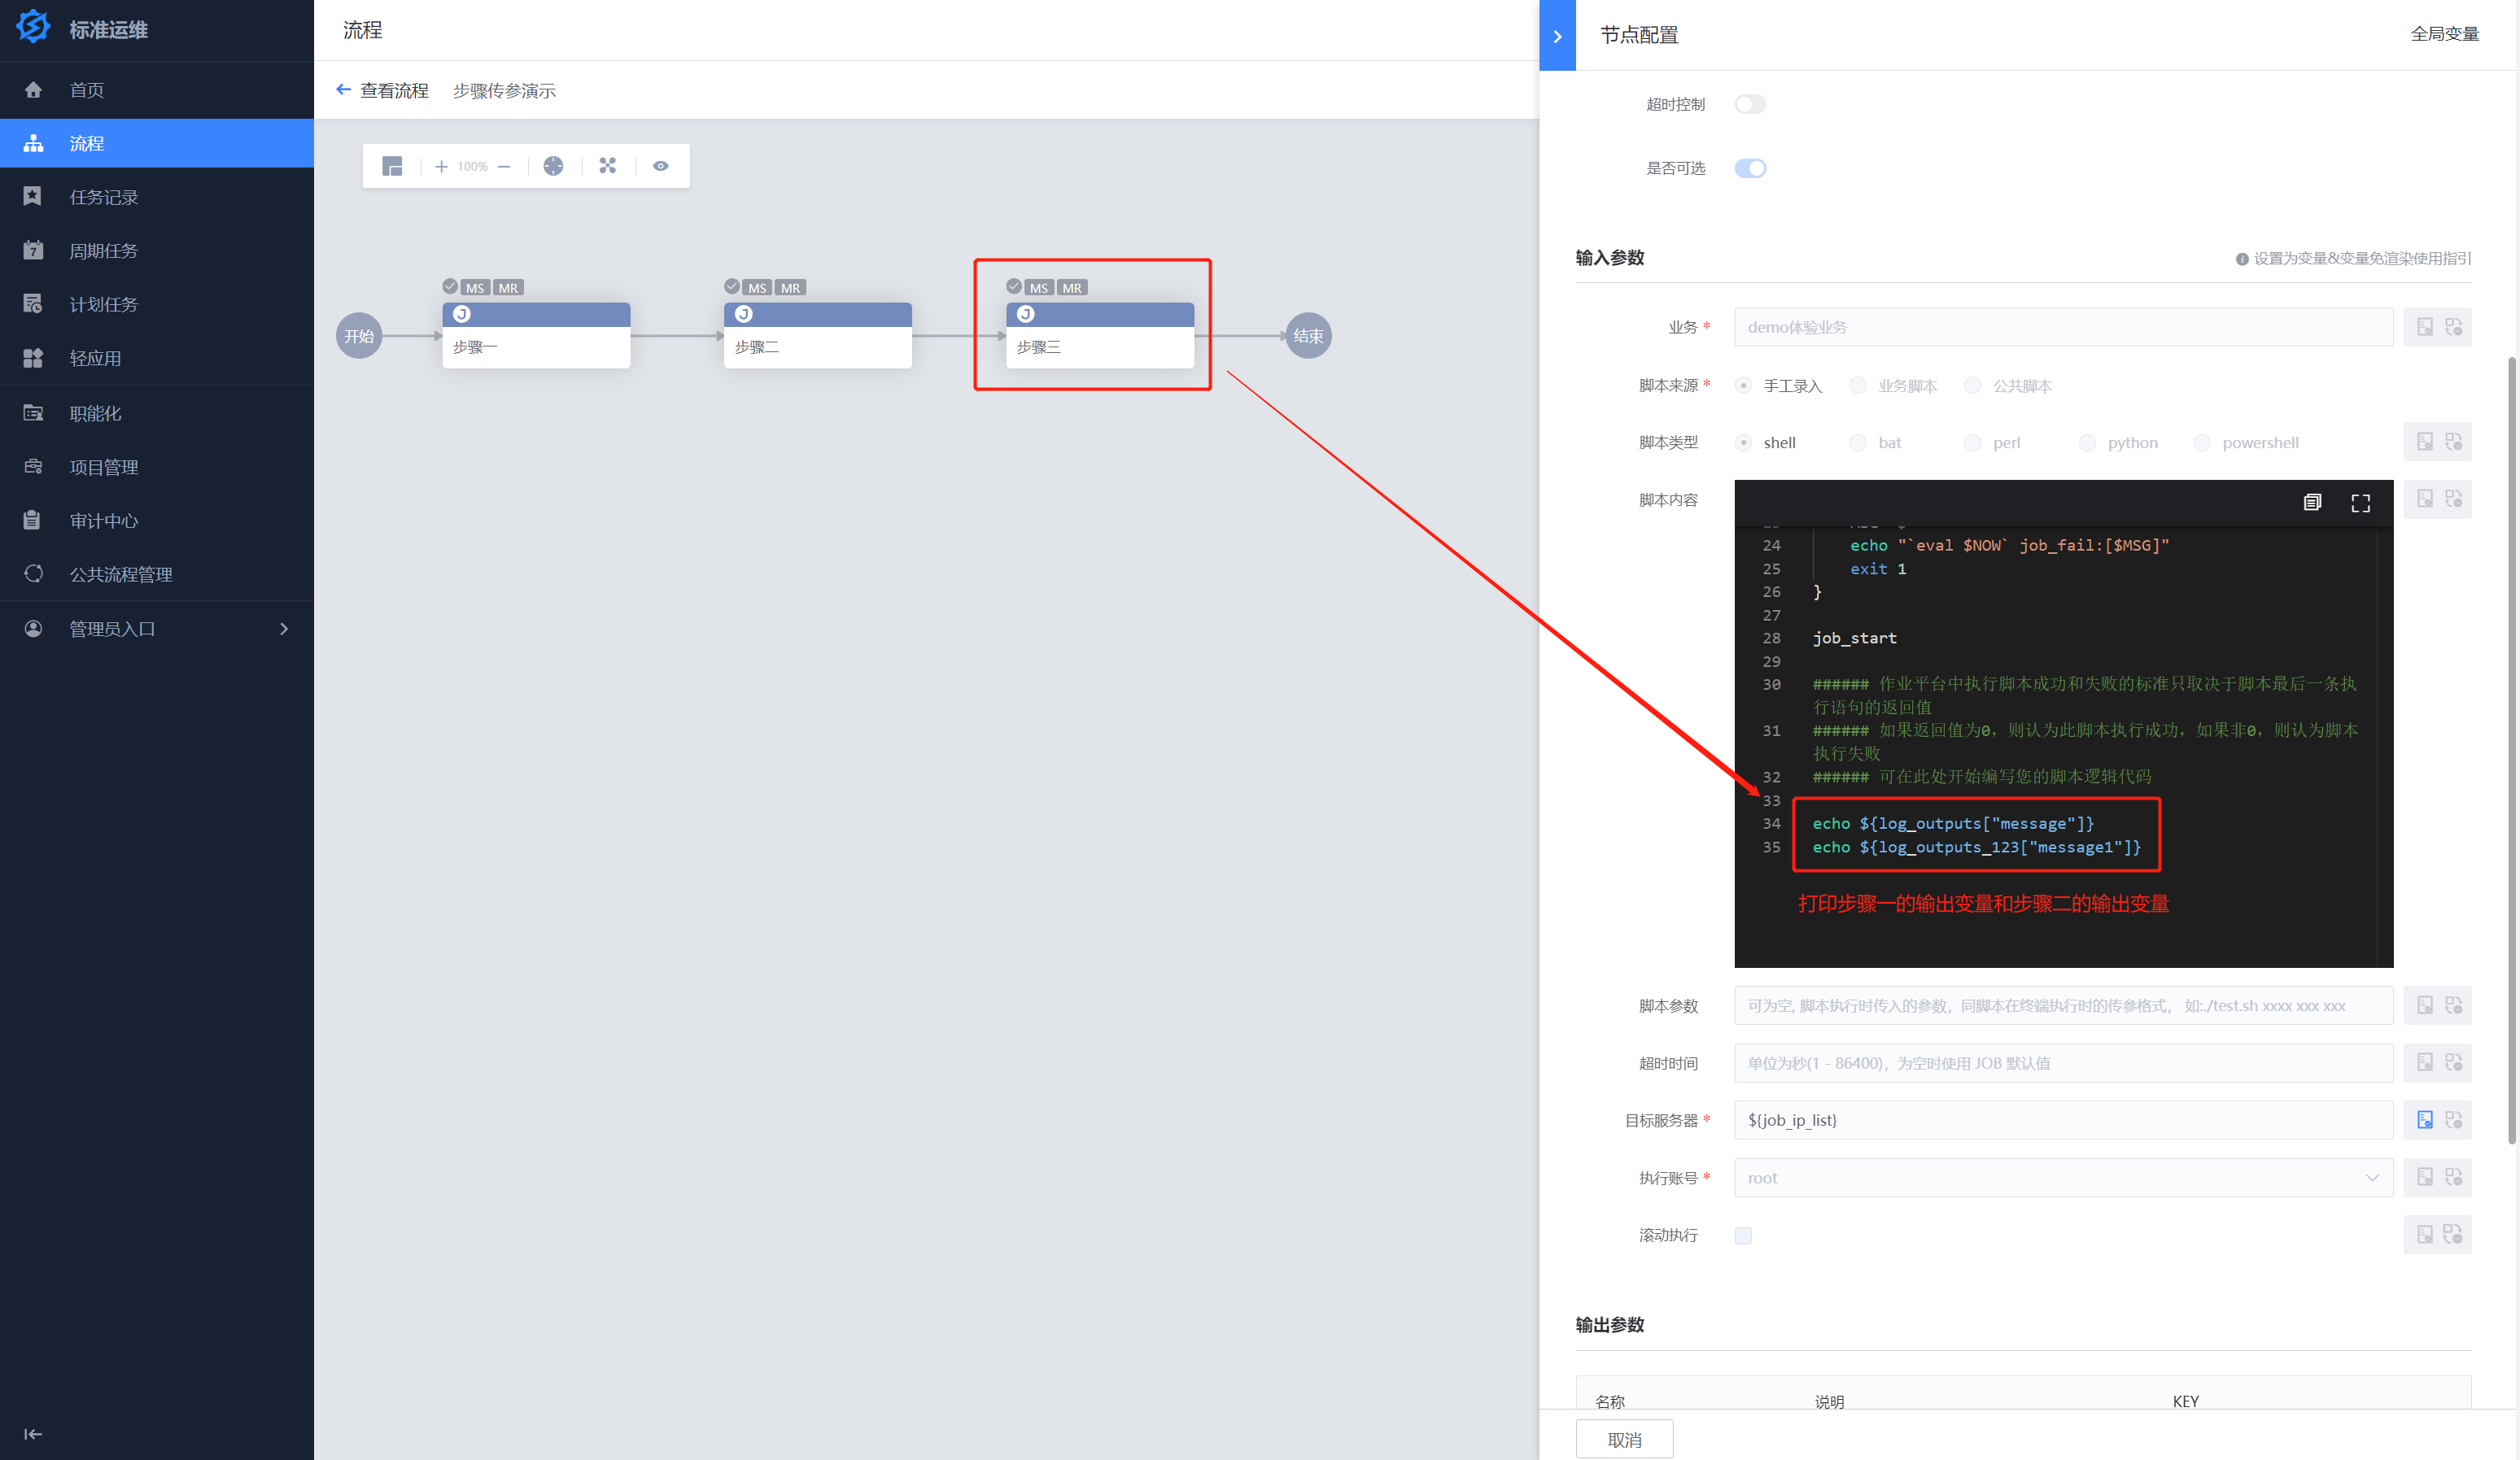Click the zoom out minus icon
The height and width of the screenshot is (1460, 2520).
(x=504, y=166)
